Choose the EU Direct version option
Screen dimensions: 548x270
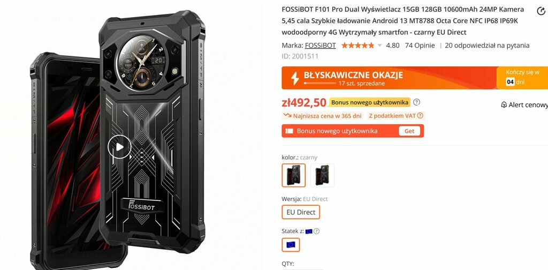coord(301,212)
